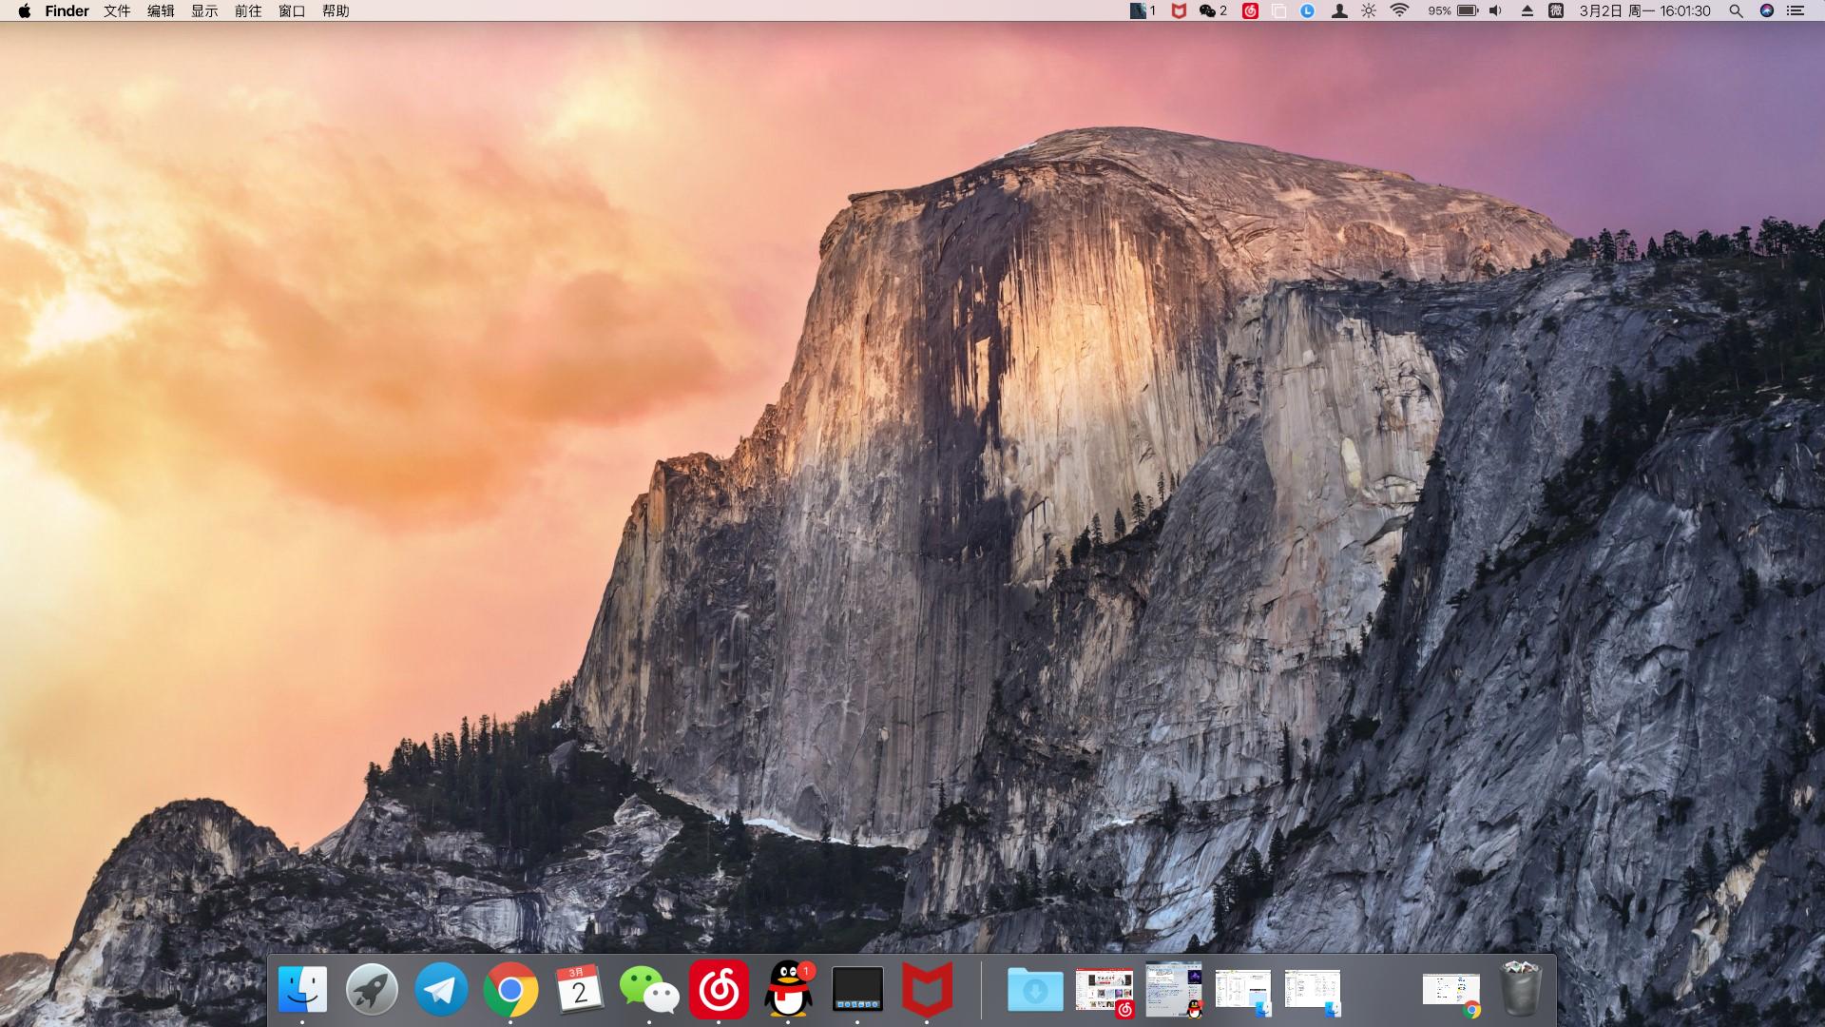Open the WeChat input method menu
The height and width of the screenshot is (1027, 1825).
pyautogui.click(x=1557, y=11)
